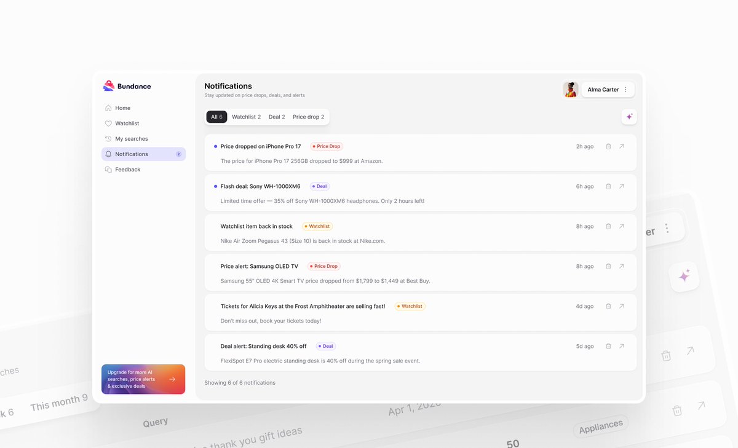The height and width of the screenshot is (448, 738).
Task: Open the Sony WH-1000XM6 deal external arrow
Action: coord(622,186)
